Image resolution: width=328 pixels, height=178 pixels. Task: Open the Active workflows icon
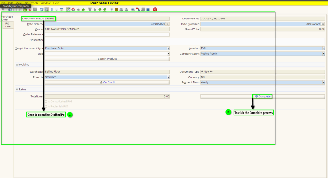[x=138, y=10]
